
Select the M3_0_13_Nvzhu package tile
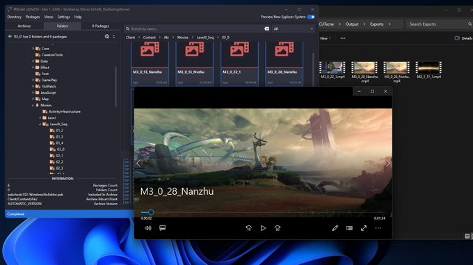tap(195, 63)
